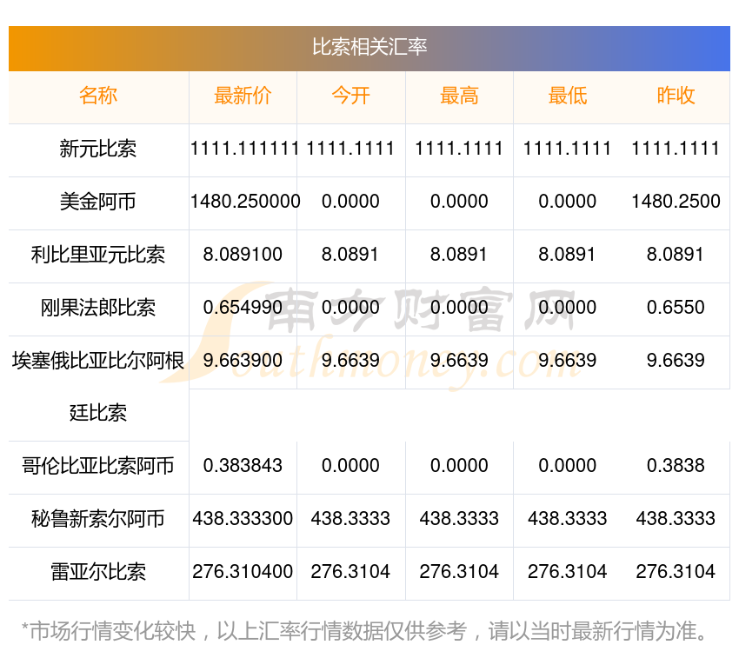The image size is (739, 658).
Task: Select the 0.654990 latest price value
Action: coord(243,308)
